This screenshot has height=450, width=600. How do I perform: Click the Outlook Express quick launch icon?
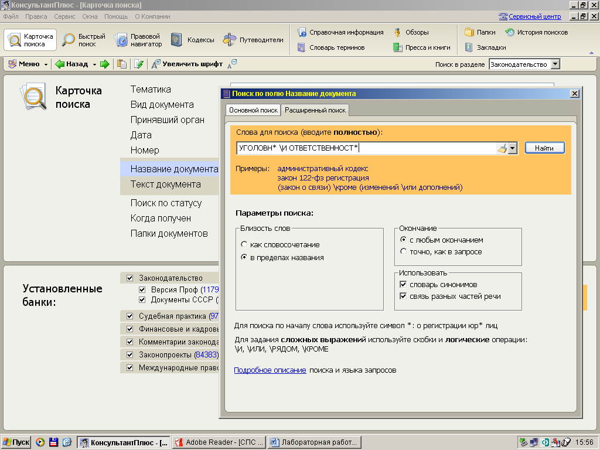click(67, 442)
